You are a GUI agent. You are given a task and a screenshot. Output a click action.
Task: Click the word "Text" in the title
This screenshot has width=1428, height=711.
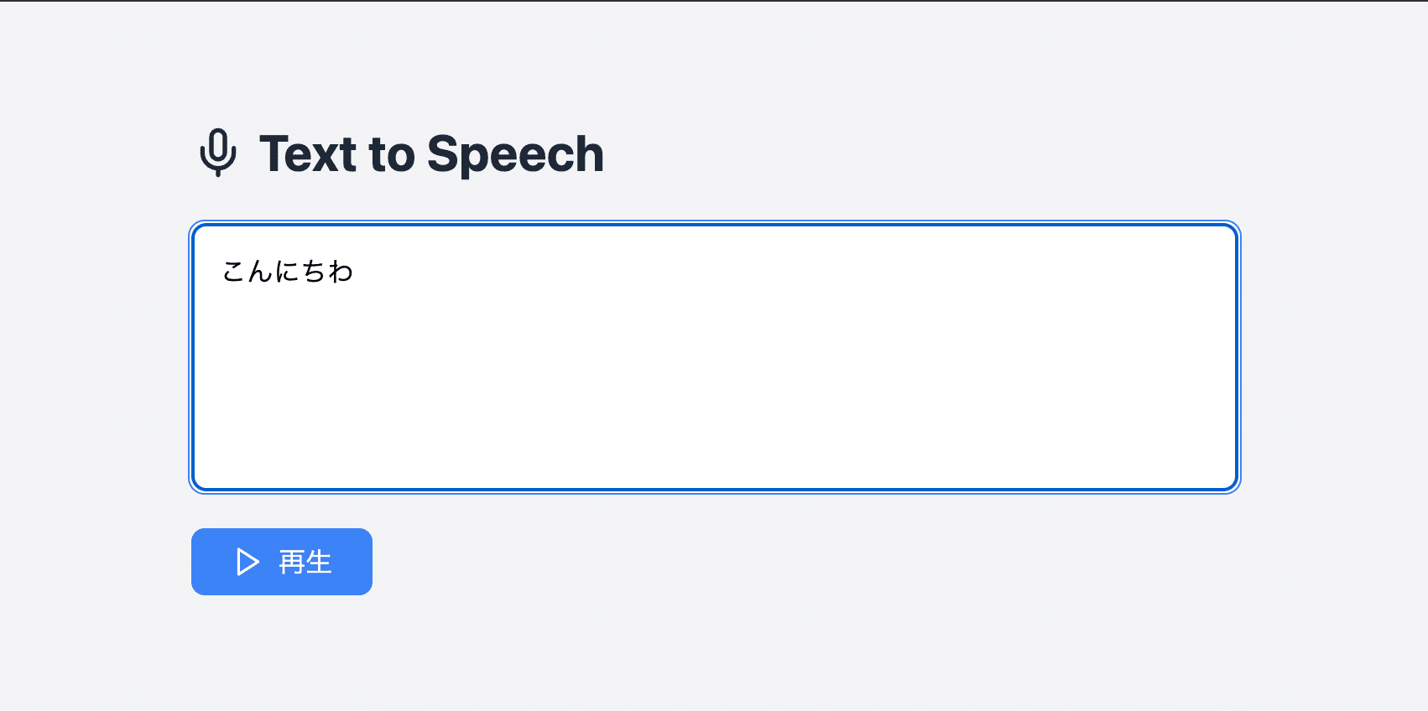pos(308,154)
